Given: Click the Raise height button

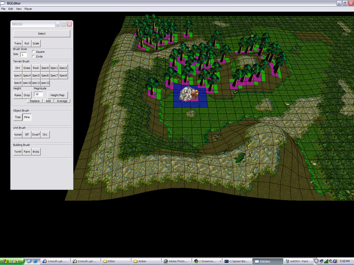Looking at the screenshot, I should click(x=18, y=95).
